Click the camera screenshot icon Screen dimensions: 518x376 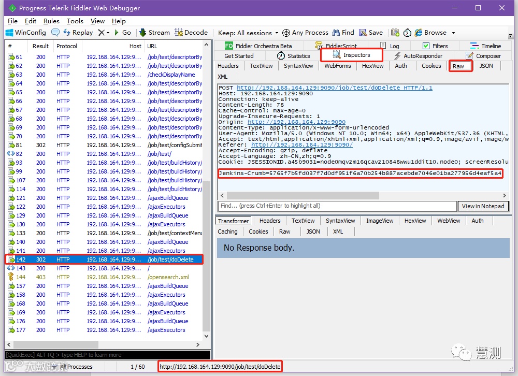coord(395,33)
